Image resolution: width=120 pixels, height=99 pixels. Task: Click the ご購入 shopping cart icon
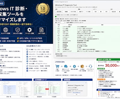pyautogui.click(x=57, y=66)
